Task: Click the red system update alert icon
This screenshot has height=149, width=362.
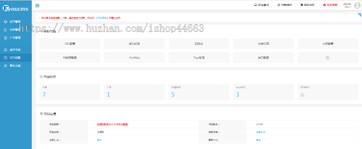Action: coord(324,5)
